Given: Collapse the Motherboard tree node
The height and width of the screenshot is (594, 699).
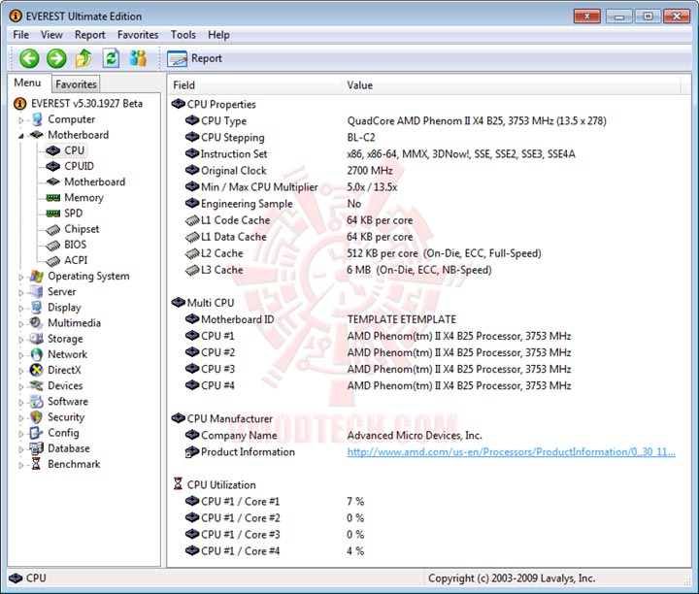Looking at the screenshot, I should [21, 136].
